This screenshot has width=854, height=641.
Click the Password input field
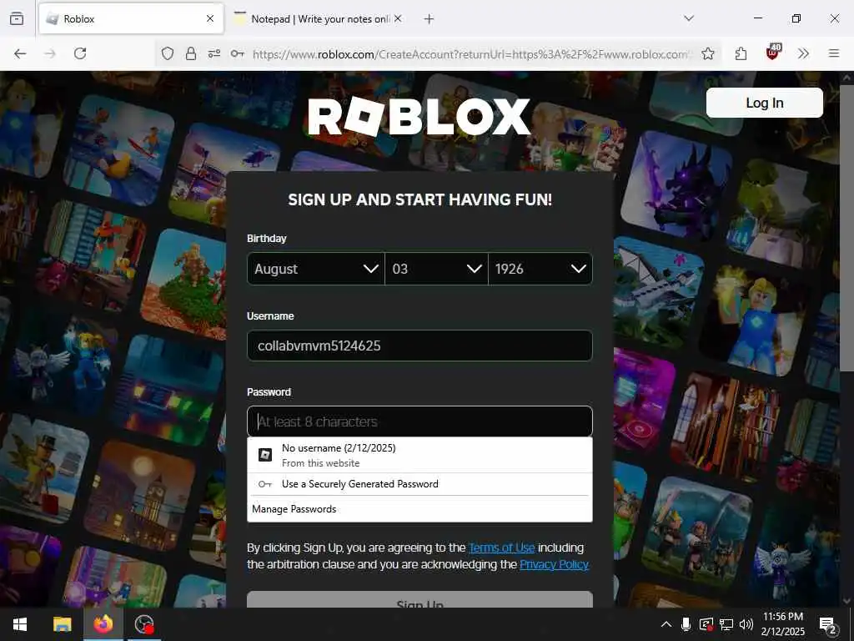point(419,421)
